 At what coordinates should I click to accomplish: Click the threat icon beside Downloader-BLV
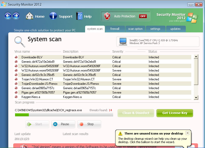coord(16,57)
